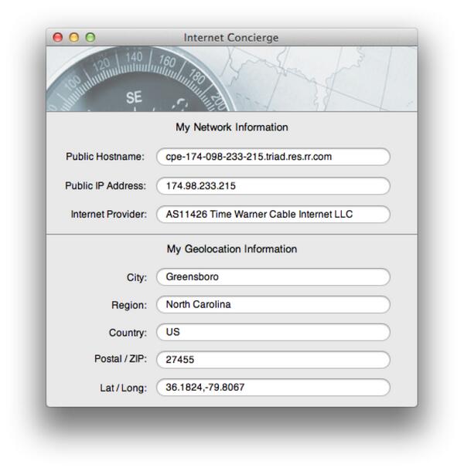
Task: Focus the Postal / ZIP field
Action: pyautogui.click(x=273, y=360)
